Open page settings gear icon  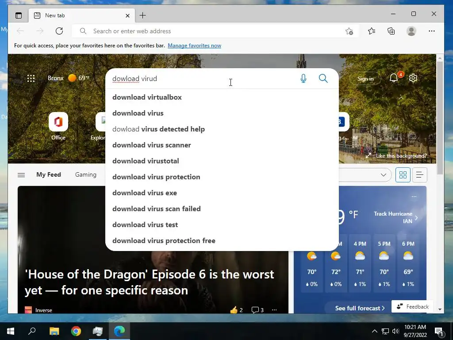coord(413,78)
